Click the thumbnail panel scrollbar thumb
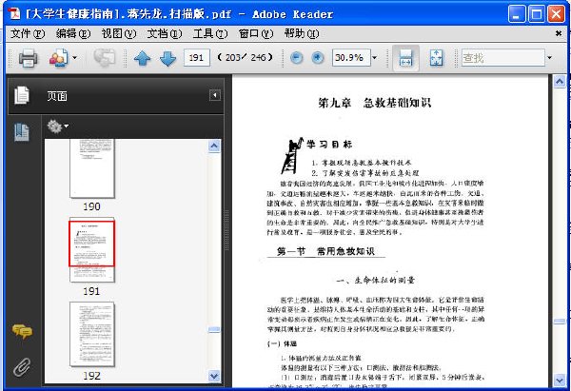Screen dimensions: 571x391 (x=214, y=330)
